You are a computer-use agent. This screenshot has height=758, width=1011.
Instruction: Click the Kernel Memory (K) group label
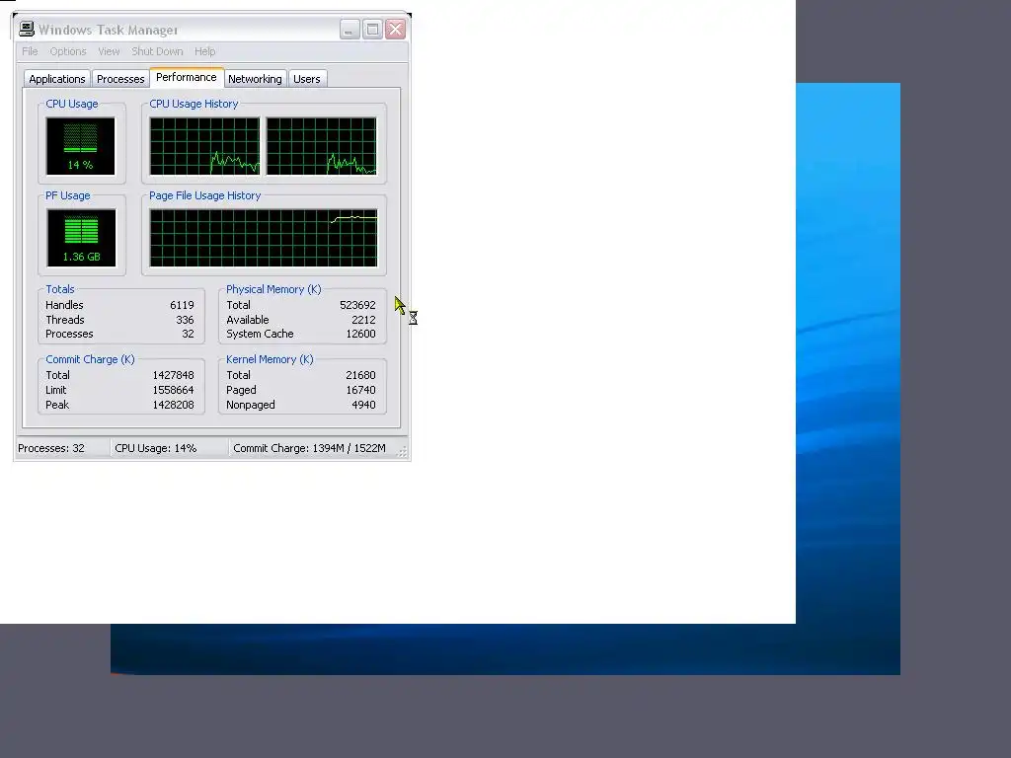[270, 359]
